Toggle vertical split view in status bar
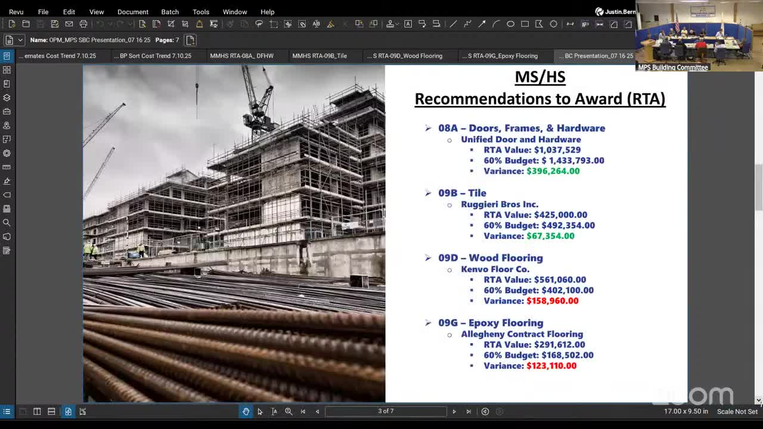The height and width of the screenshot is (429, 763). pyautogui.click(x=37, y=411)
